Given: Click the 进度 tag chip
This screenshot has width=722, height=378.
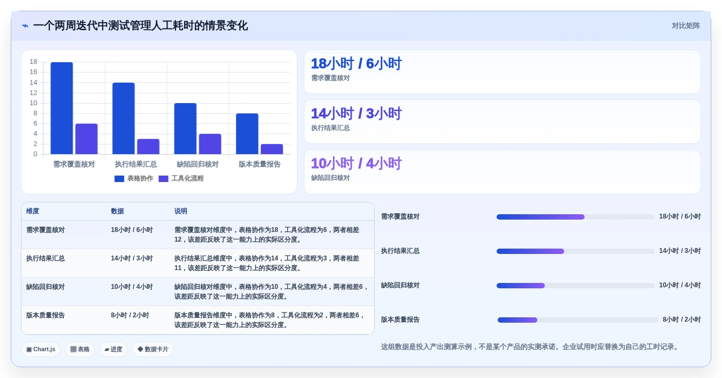Looking at the screenshot, I should pos(113,350).
